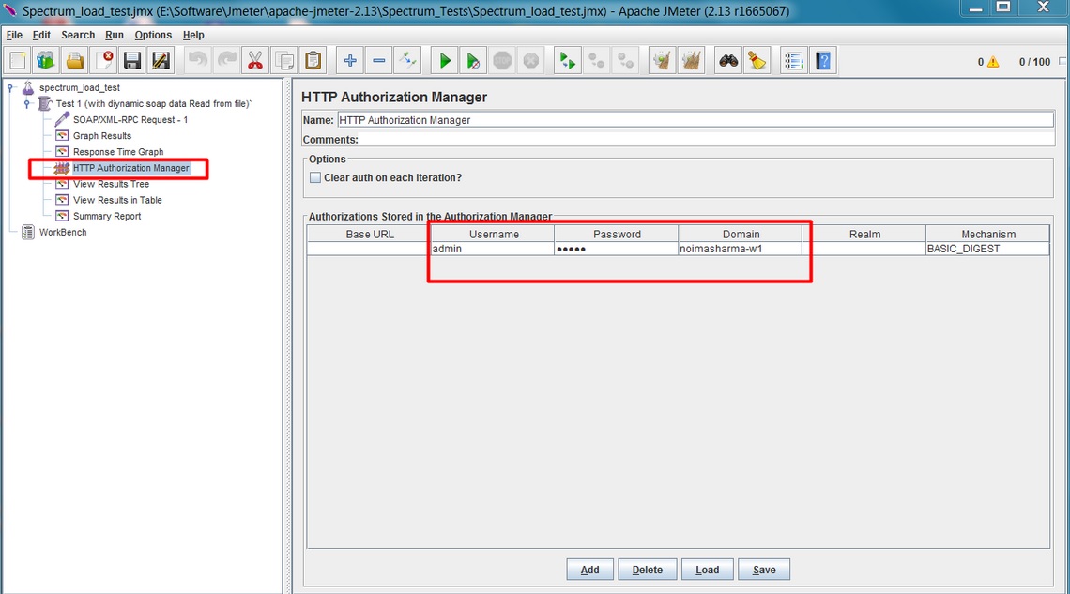Collapse the spectrum_load_test tree node
The height and width of the screenshot is (594, 1070).
pyautogui.click(x=9, y=86)
